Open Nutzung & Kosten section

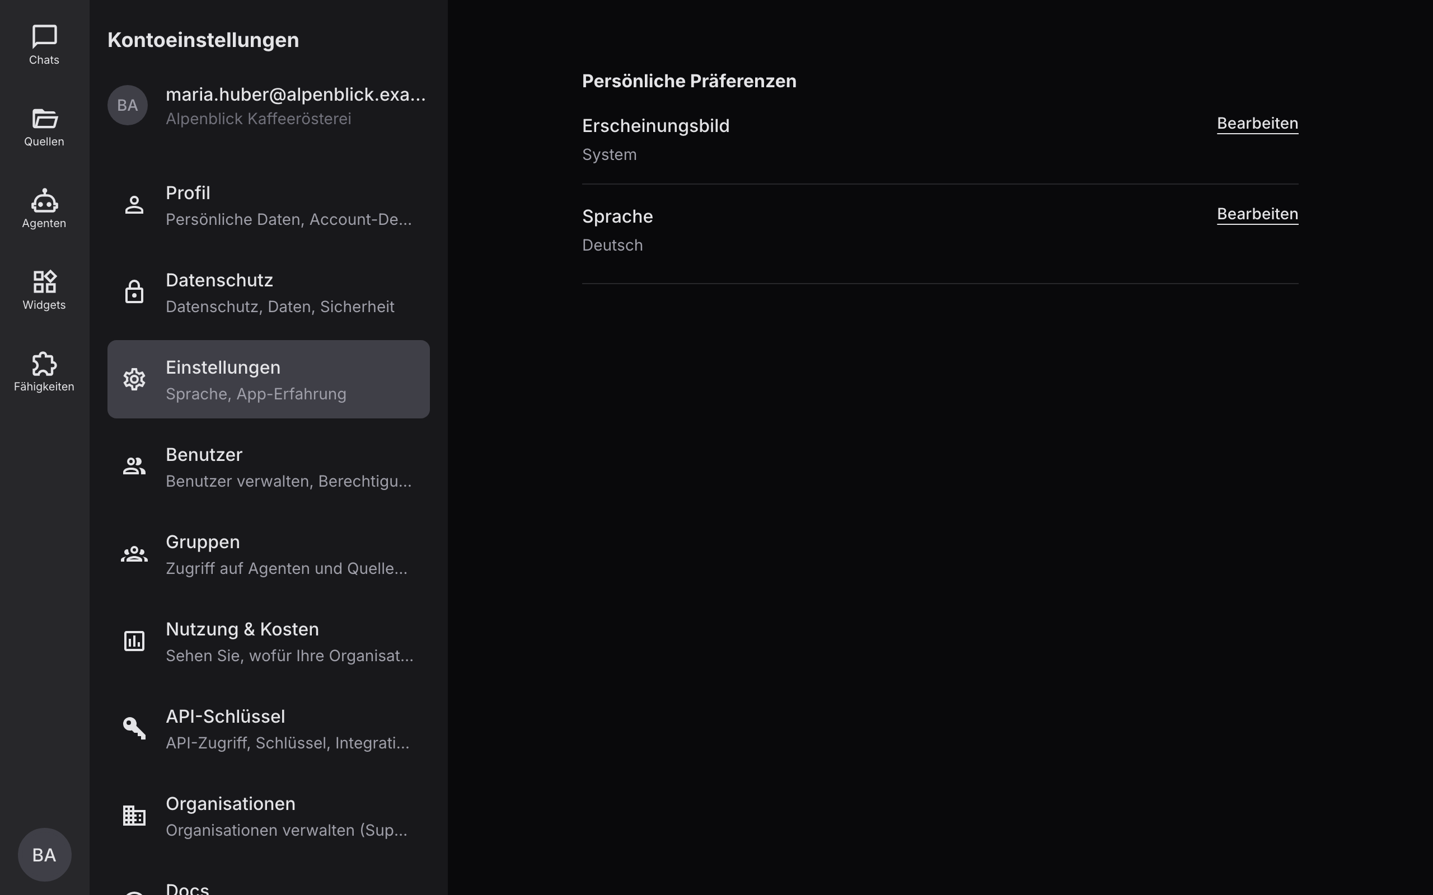268,641
